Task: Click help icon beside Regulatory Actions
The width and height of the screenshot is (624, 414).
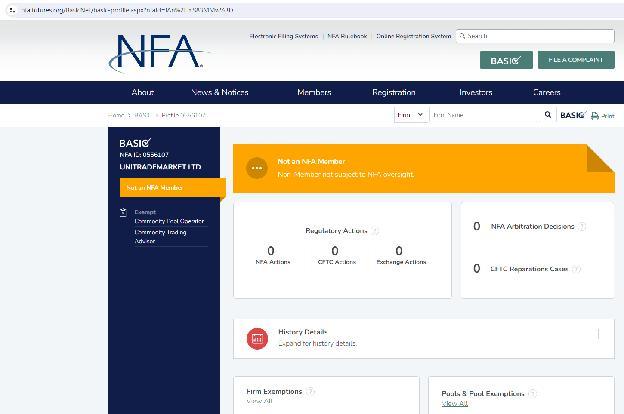Action: [x=375, y=231]
